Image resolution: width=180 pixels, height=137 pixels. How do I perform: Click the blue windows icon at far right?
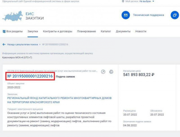(x=175, y=15)
